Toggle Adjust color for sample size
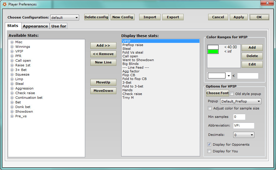Viewport: 276px width, 170px height. tap(210, 108)
